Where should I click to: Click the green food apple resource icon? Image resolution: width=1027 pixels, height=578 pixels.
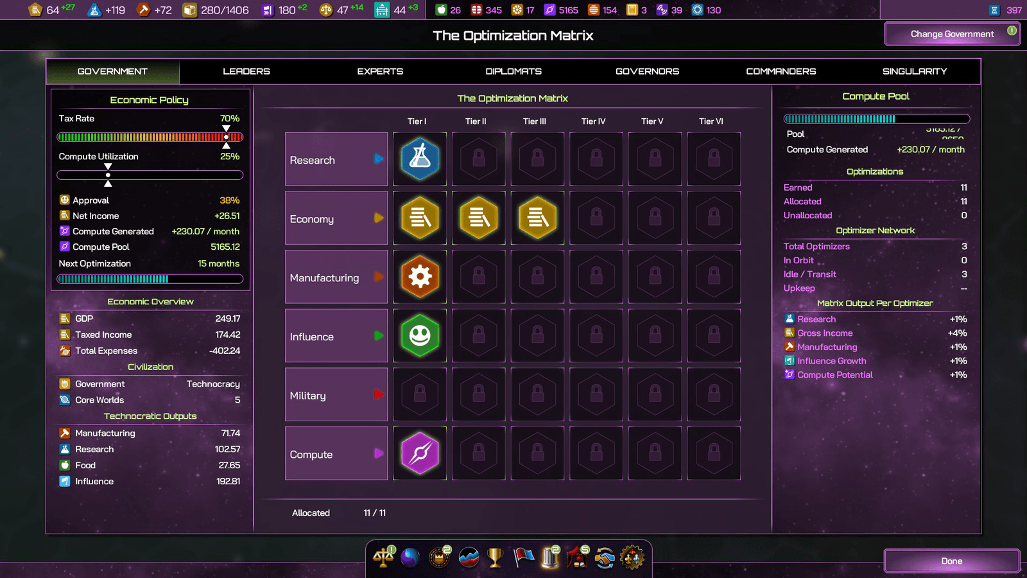coord(441,10)
